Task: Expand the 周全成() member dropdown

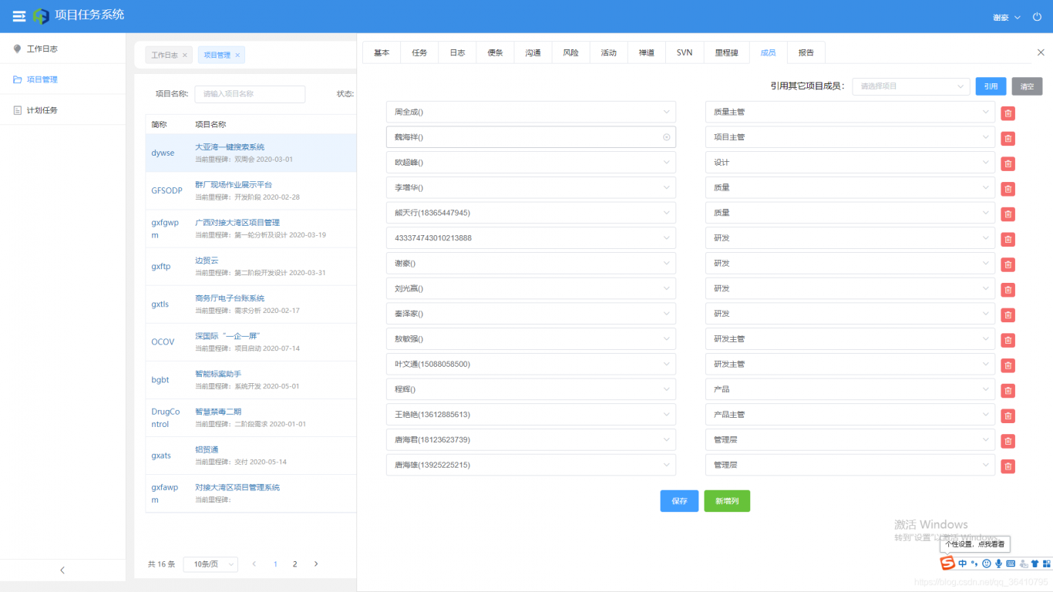Action: (x=531, y=112)
